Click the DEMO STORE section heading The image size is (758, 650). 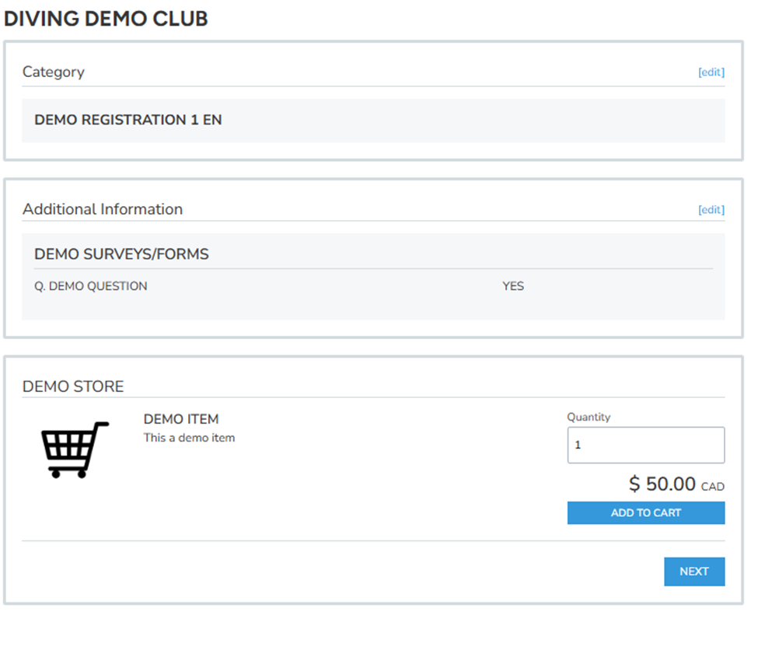(x=73, y=386)
